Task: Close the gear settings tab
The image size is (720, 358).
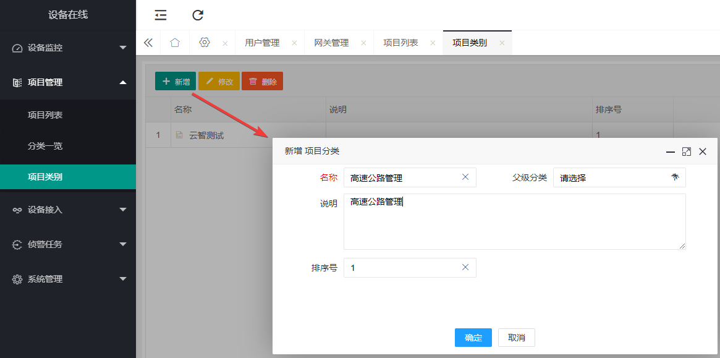Action: point(225,43)
